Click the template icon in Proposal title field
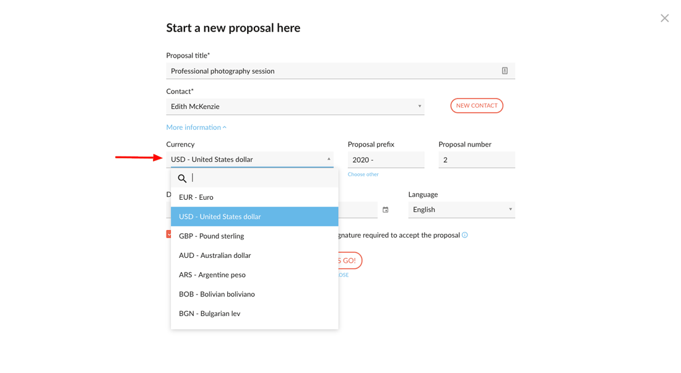Image resolution: width=681 pixels, height=373 pixels. click(505, 71)
